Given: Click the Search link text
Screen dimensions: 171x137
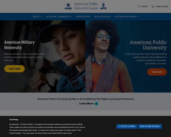Looking at the screenshot, I should 144,6.
